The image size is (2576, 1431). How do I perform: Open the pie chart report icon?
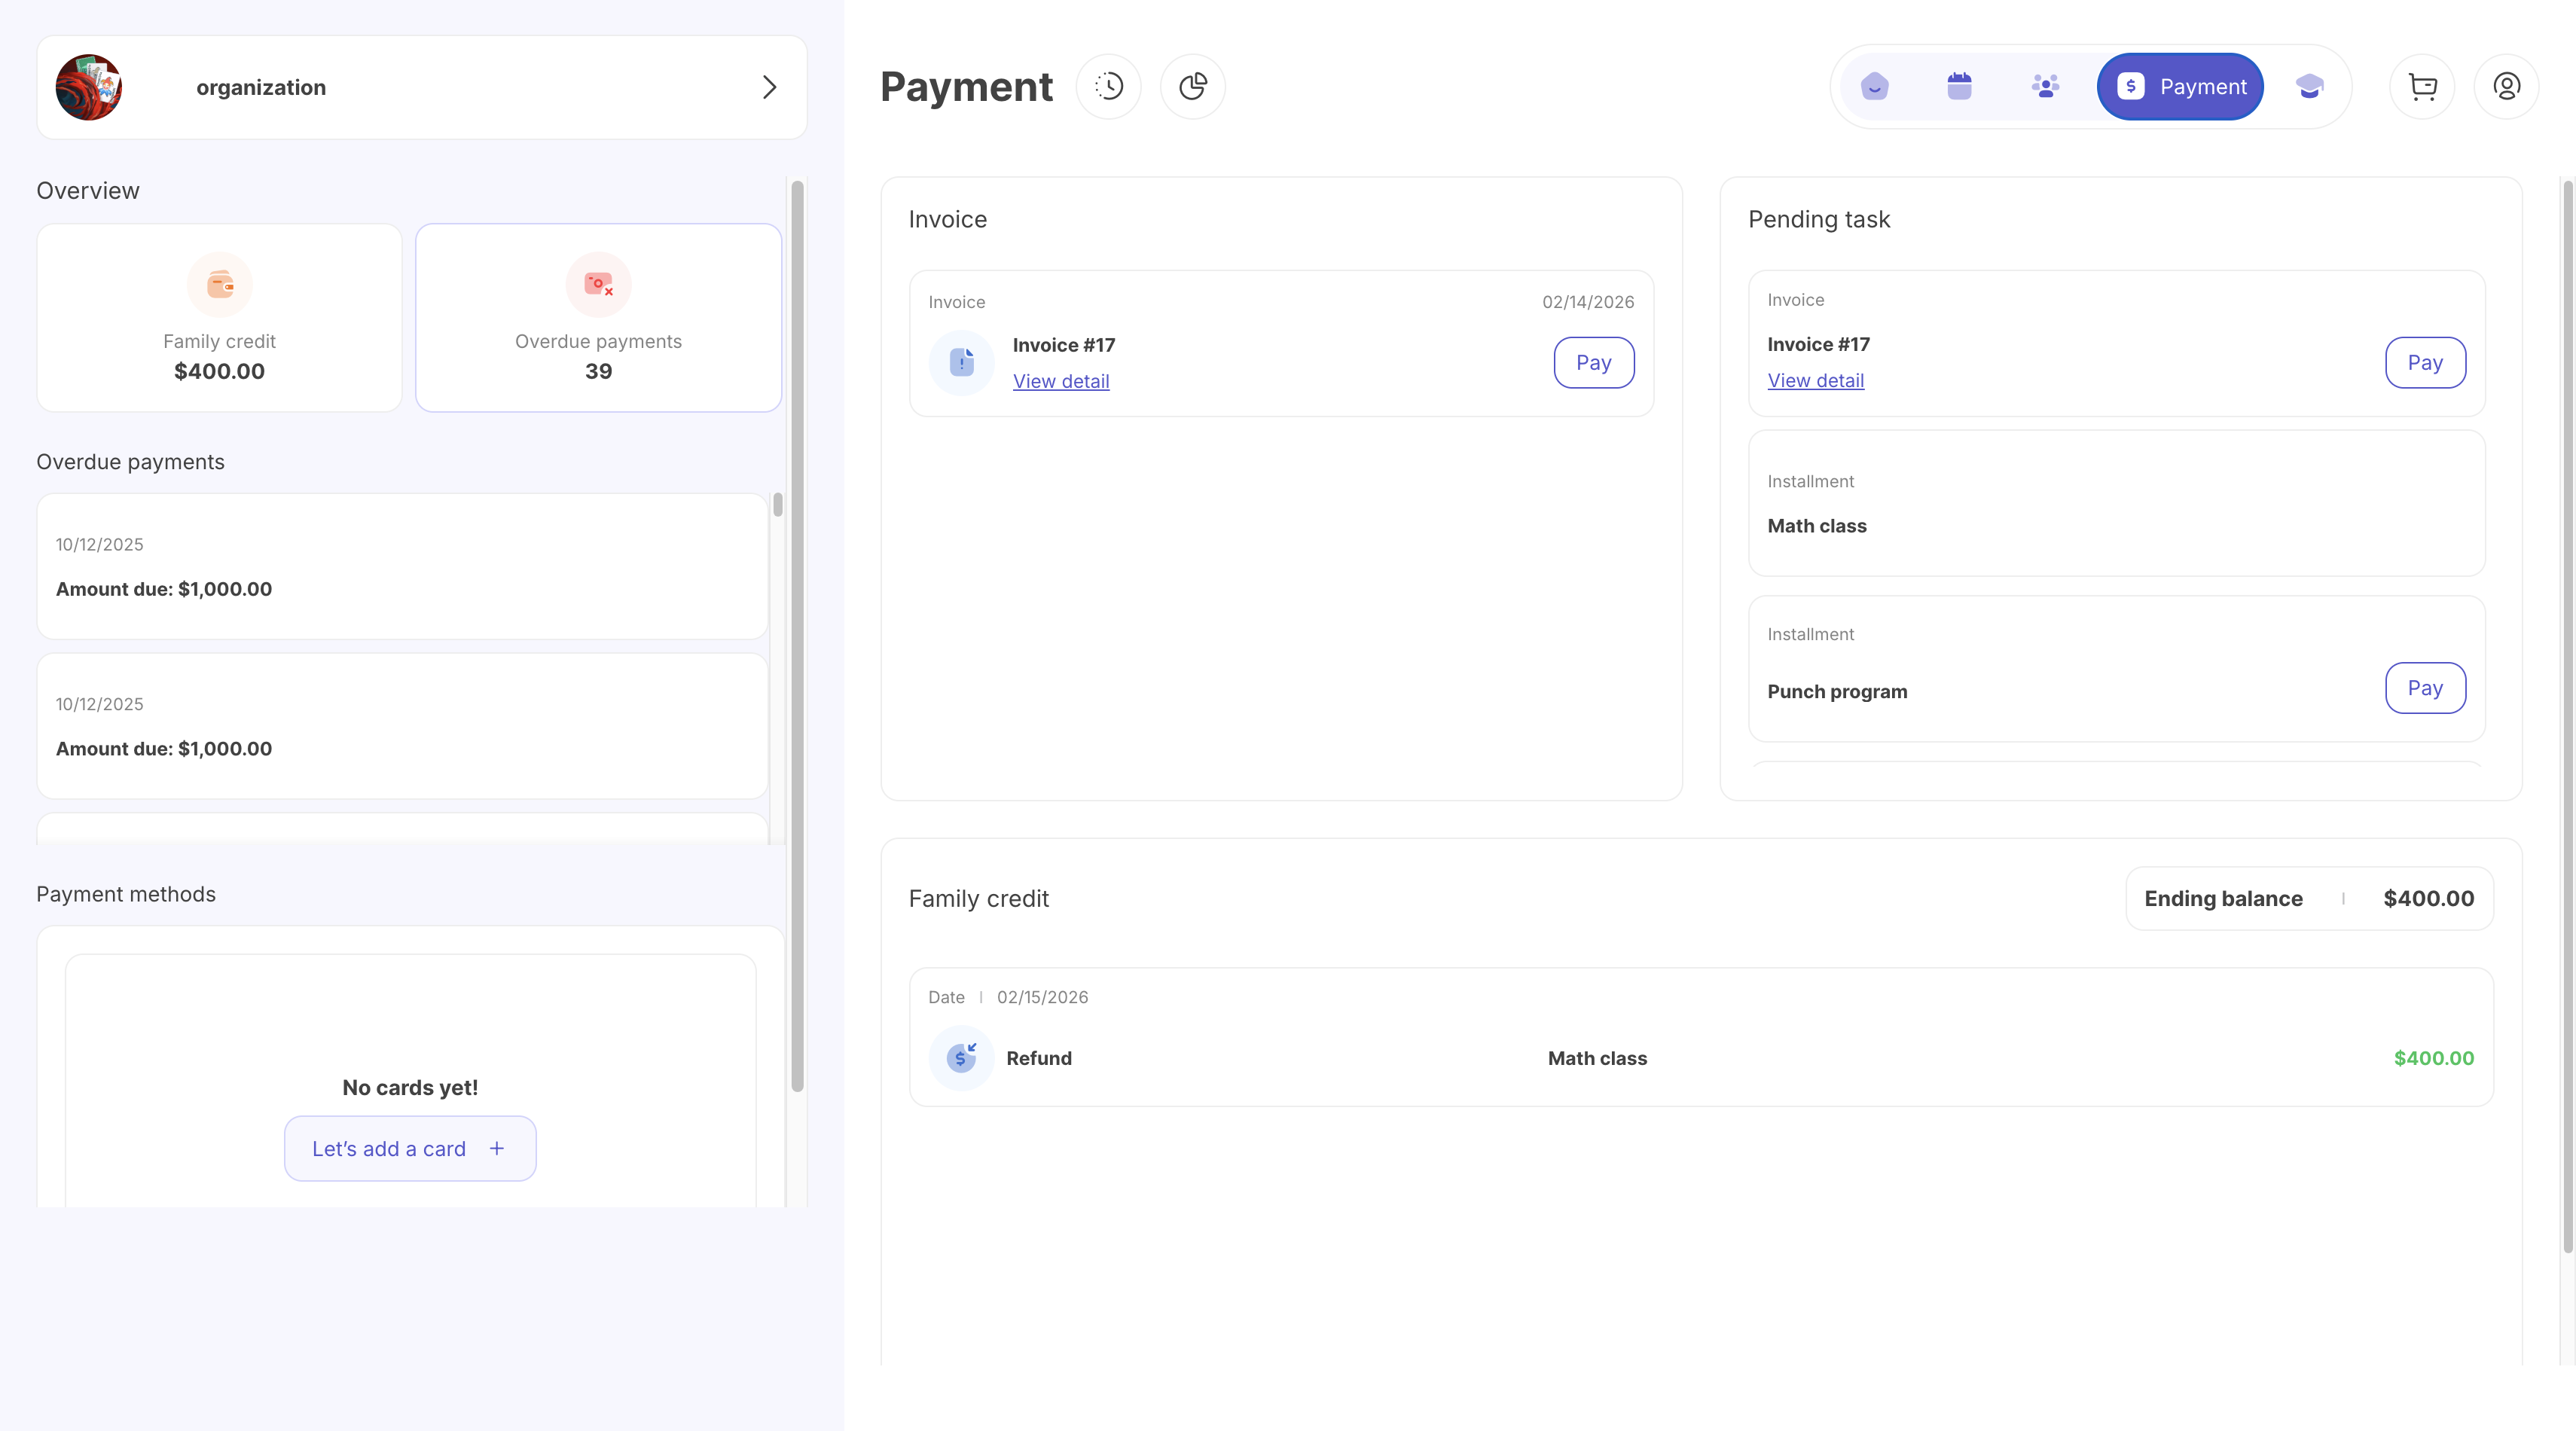click(x=1192, y=87)
